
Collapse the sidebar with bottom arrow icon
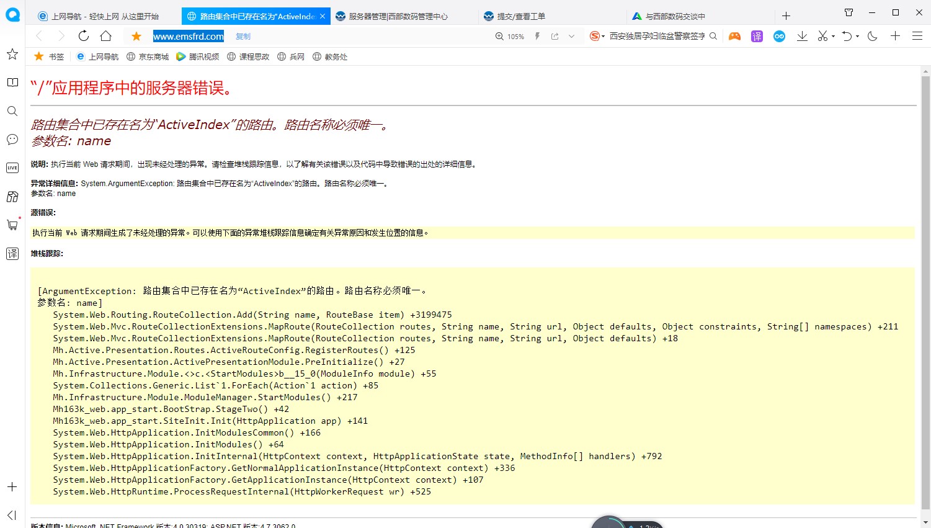coord(12,515)
